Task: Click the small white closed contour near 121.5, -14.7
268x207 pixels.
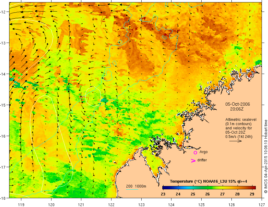Action: [x=93, y=96]
